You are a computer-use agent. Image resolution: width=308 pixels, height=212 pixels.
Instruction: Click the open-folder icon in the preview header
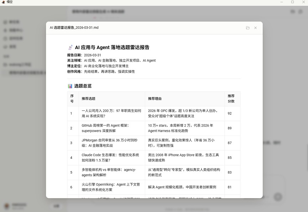tap(248, 28)
